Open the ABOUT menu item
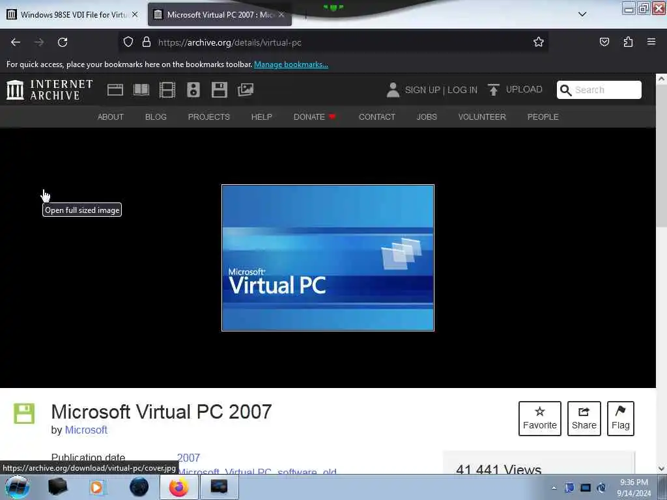The height and width of the screenshot is (500, 667). coord(111,117)
